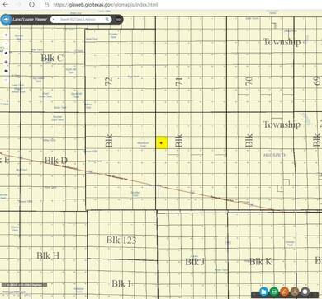Click the vertical 72 block number
Image resolution: width=322 pixels, height=299 pixels.
(x=109, y=81)
